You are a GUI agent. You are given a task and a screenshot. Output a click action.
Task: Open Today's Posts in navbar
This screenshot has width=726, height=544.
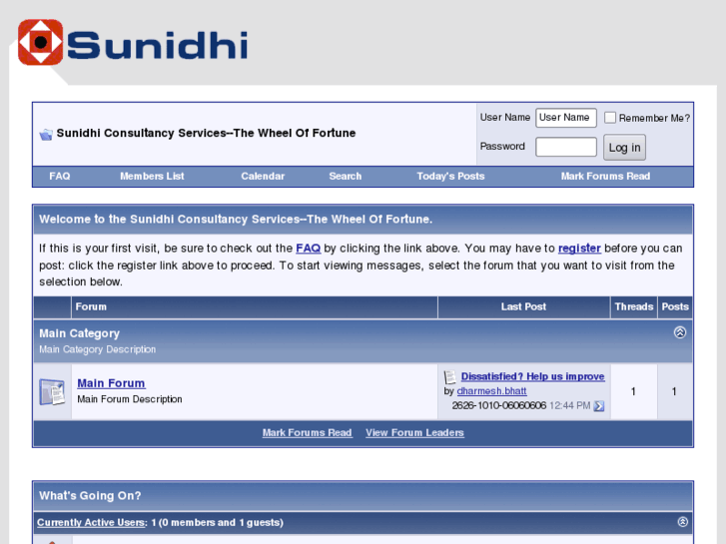(450, 176)
